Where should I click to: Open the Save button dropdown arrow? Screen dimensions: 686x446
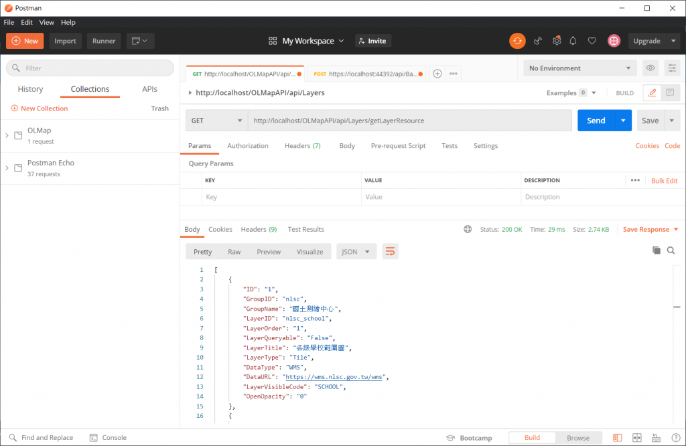pos(671,121)
